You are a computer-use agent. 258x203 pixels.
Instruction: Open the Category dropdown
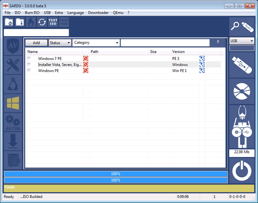96,43
